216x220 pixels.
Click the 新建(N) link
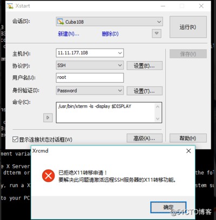click(69, 34)
